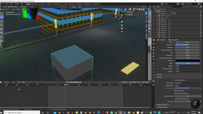Collapse the Settings panel

pos(160,77)
